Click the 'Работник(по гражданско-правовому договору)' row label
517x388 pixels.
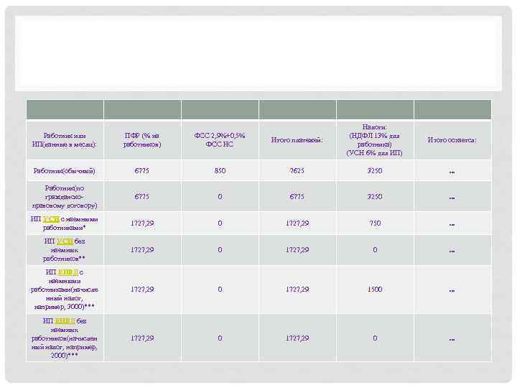point(65,197)
